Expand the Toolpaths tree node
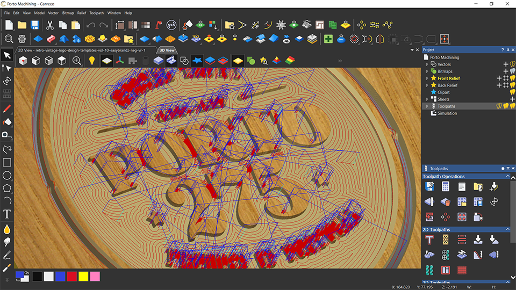 click(427, 106)
